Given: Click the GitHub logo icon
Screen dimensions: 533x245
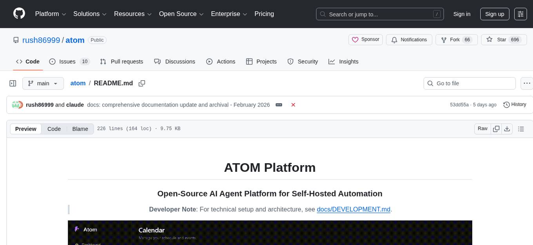Looking at the screenshot, I should (19, 14).
